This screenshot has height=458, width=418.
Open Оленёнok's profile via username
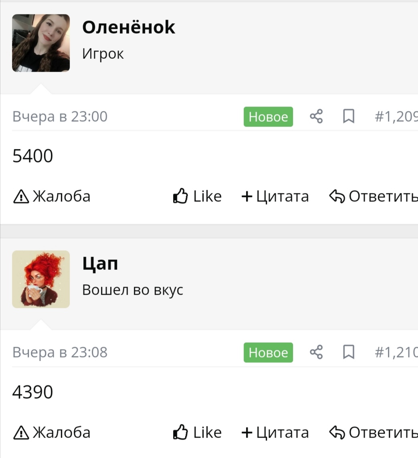pos(129,27)
